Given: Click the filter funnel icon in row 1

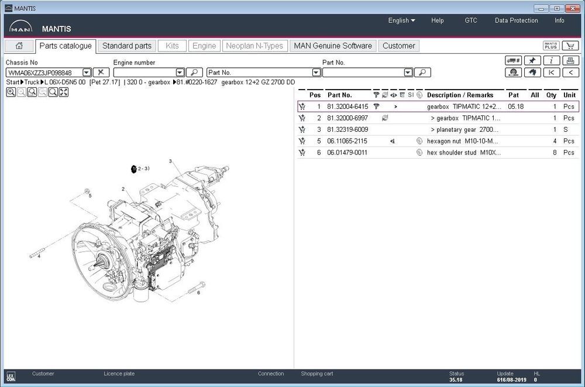Looking at the screenshot, I should tap(376, 107).
